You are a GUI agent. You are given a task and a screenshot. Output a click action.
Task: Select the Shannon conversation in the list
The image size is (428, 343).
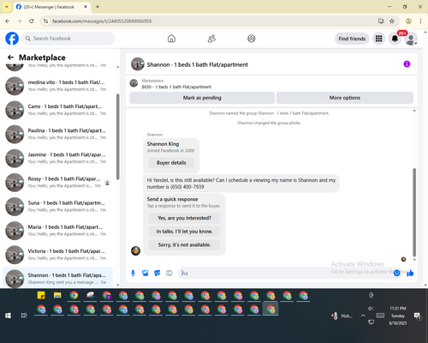[57, 278]
